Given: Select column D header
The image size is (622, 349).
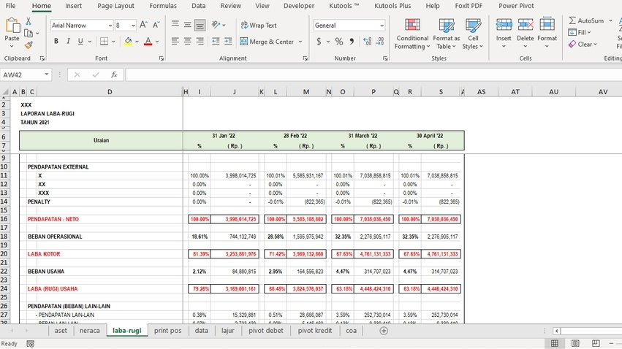Looking at the screenshot, I should point(110,92).
